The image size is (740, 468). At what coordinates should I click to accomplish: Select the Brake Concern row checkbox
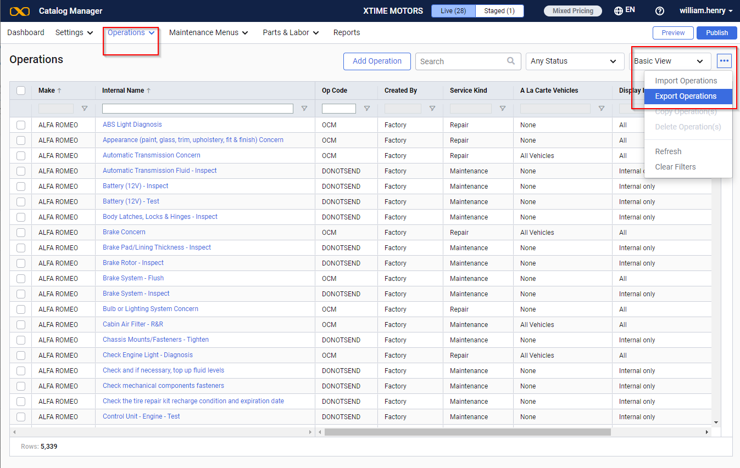coord(21,233)
